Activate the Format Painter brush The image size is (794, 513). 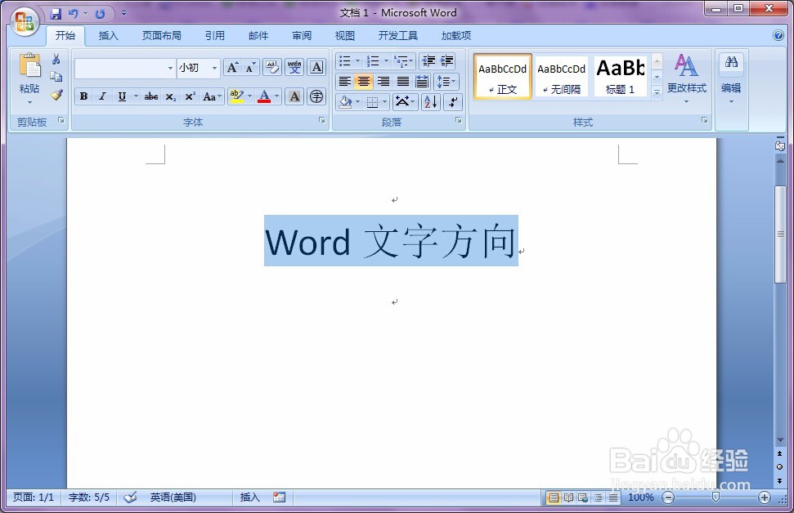tap(56, 94)
